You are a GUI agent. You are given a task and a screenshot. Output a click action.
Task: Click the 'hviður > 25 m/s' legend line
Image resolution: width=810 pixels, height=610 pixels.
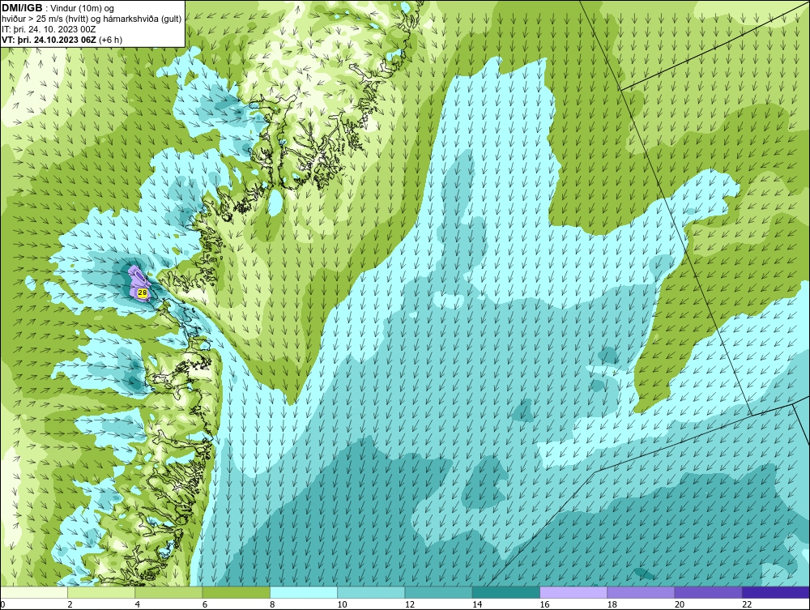(92, 19)
